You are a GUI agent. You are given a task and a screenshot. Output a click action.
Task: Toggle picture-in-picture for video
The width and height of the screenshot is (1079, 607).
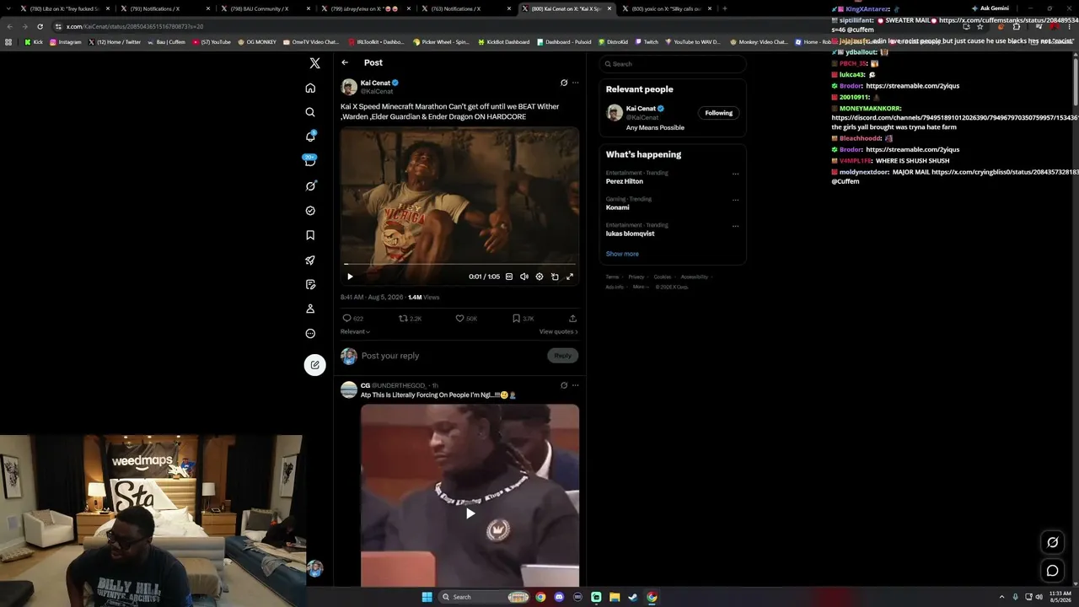[x=555, y=277]
